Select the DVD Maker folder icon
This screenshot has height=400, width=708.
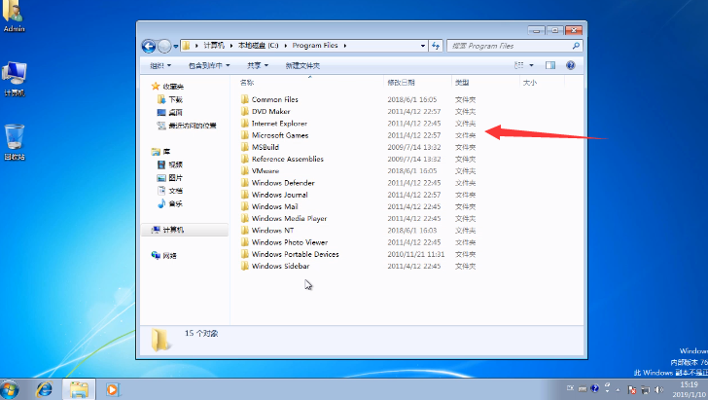click(245, 111)
